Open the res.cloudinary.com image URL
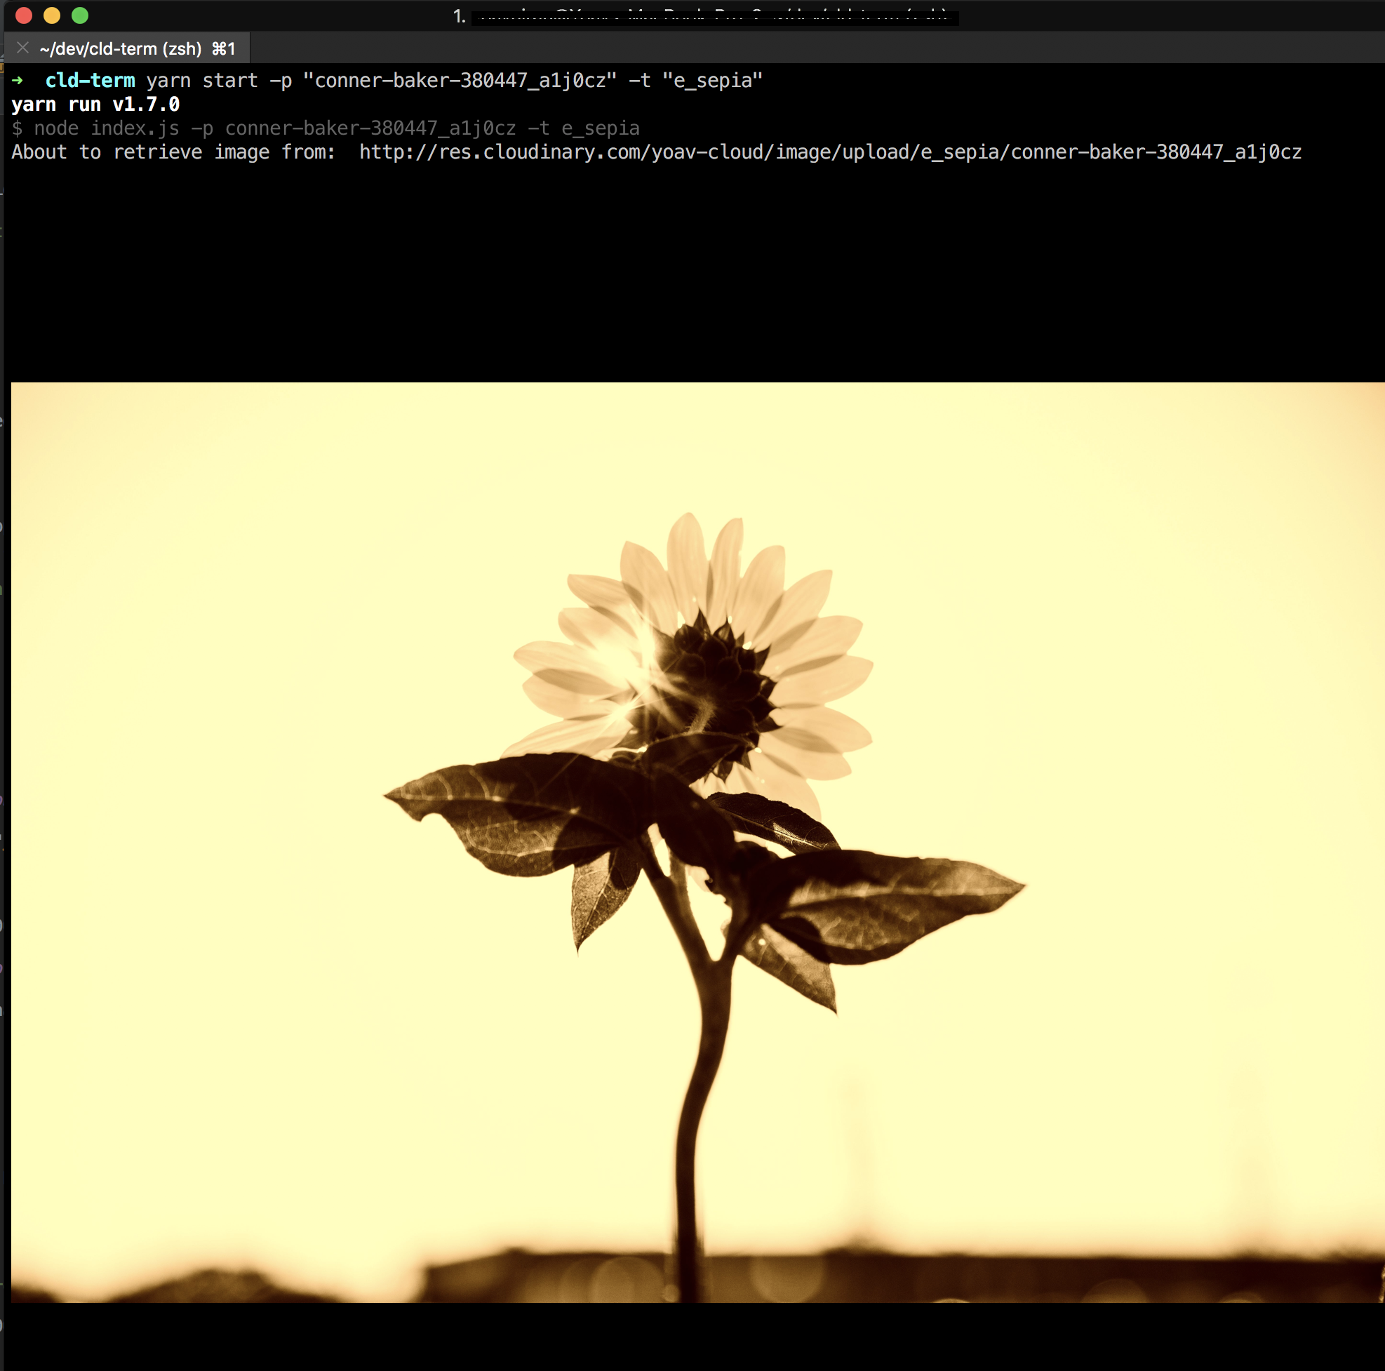 [829, 152]
